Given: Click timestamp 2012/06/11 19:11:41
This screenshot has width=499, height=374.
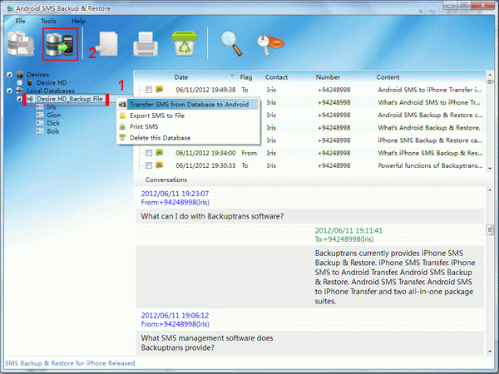Looking at the screenshot, I should tap(348, 230).
